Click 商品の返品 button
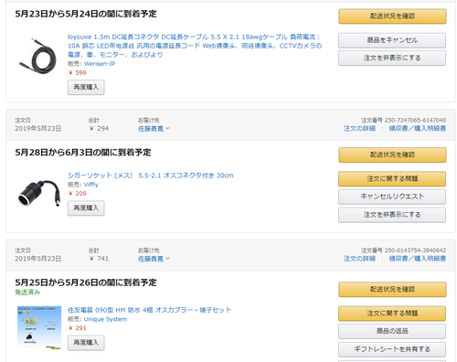This screenshot has width=457, height=362. click(392, 331)
